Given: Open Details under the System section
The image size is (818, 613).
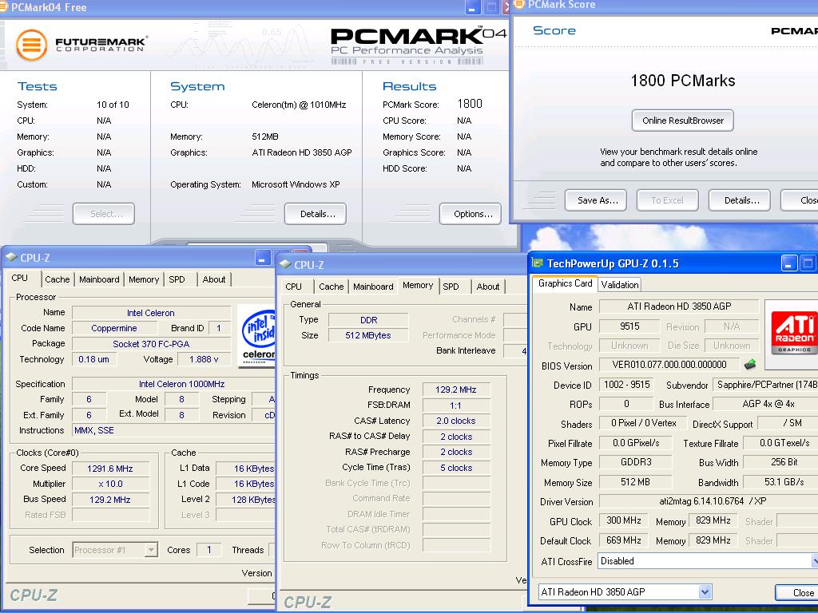Looking at the screenshot, I should point(316,214).
